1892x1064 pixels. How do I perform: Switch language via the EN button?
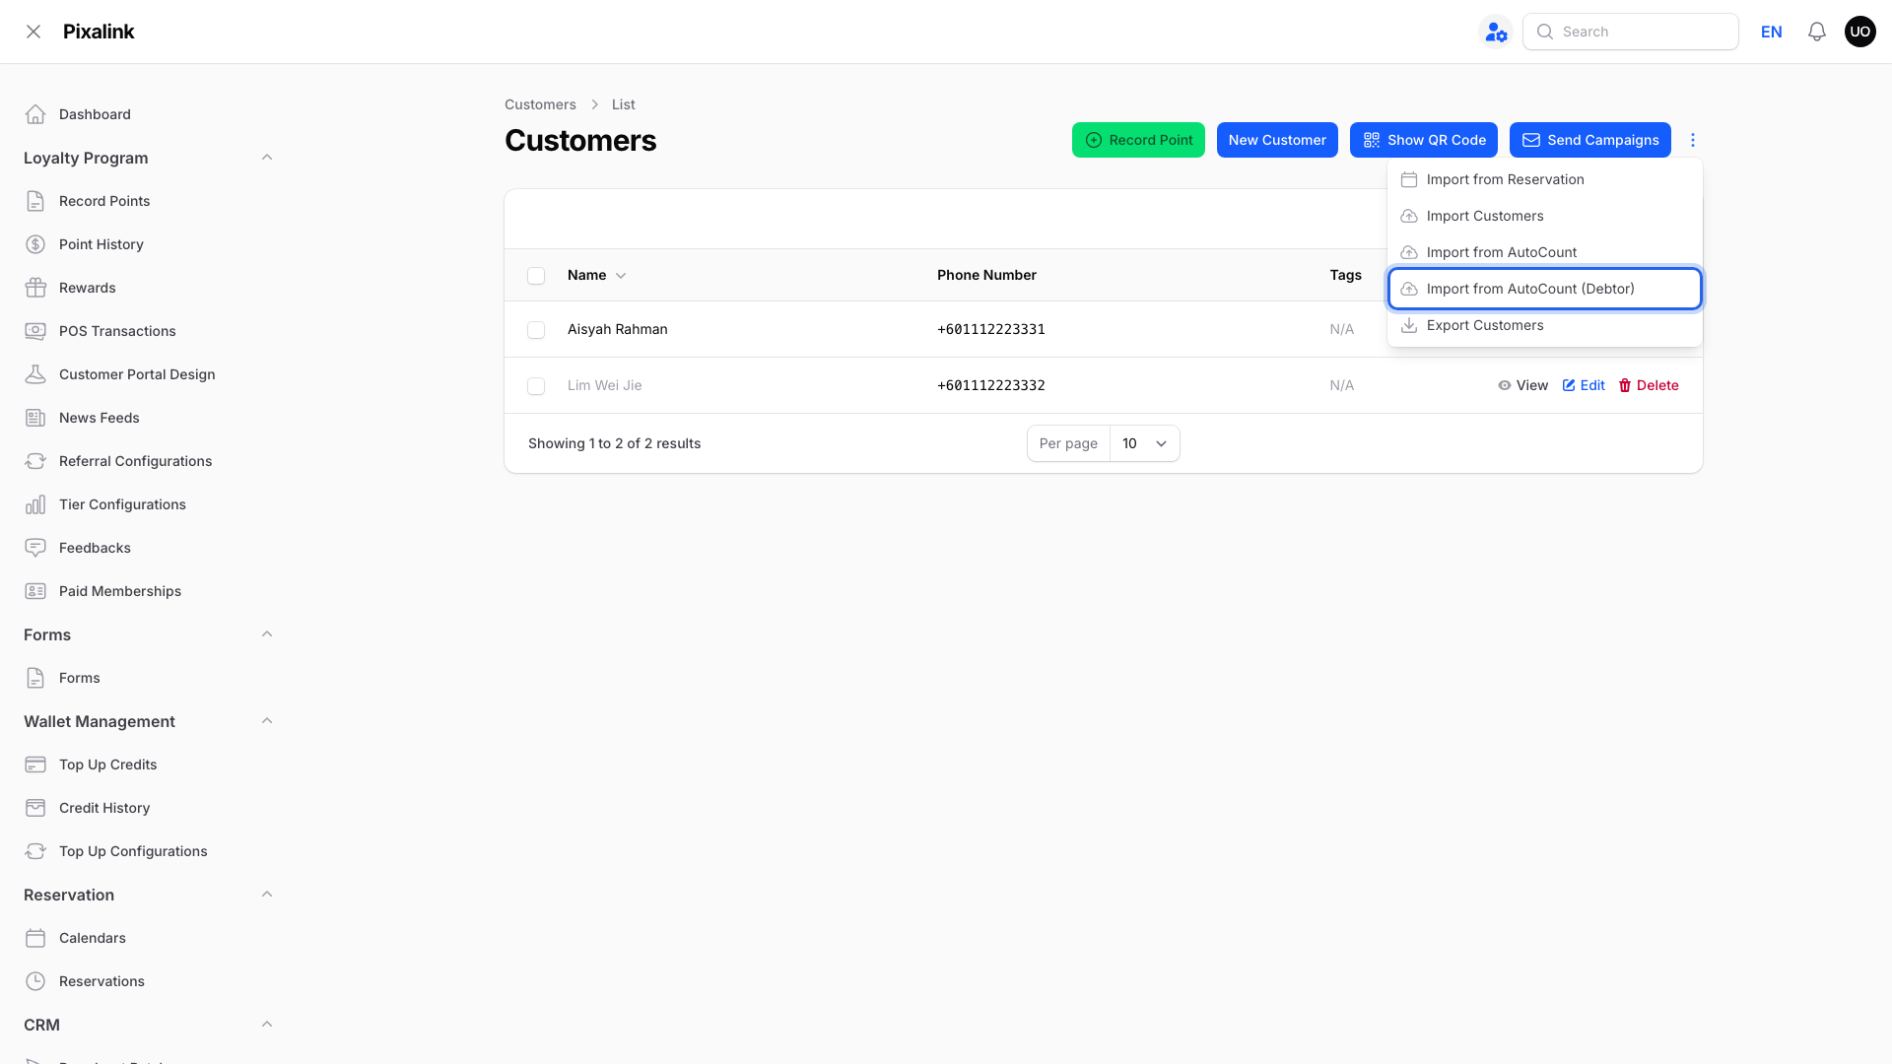(x=1772, y=32)
